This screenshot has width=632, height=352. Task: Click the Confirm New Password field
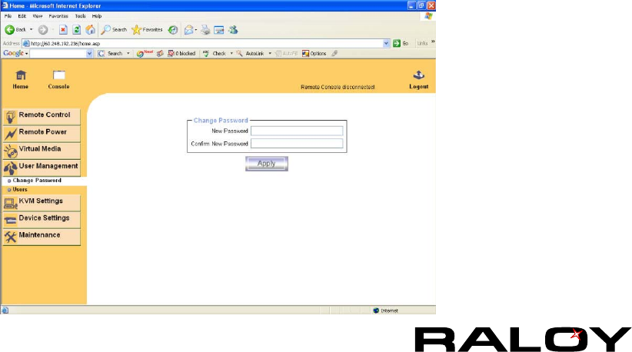coord(297,144)
